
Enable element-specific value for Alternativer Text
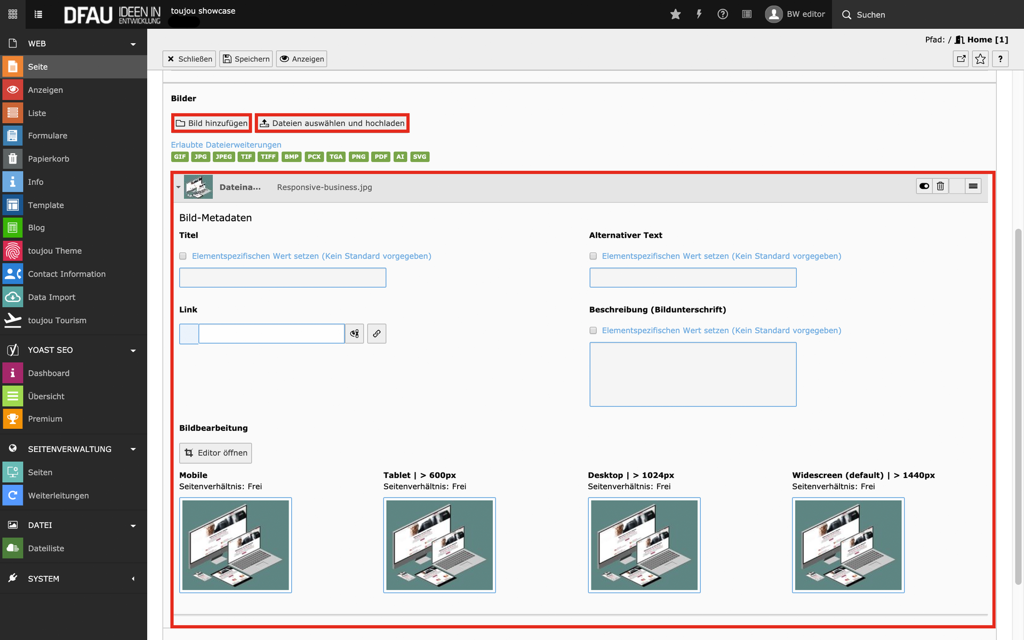coord(593,257)
